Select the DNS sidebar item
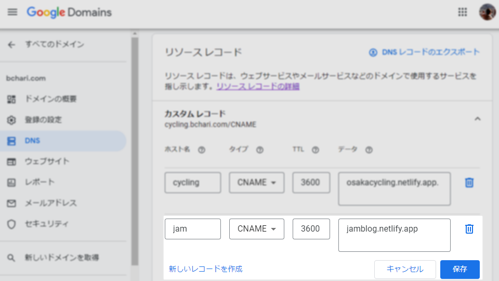 coord(63,141)
